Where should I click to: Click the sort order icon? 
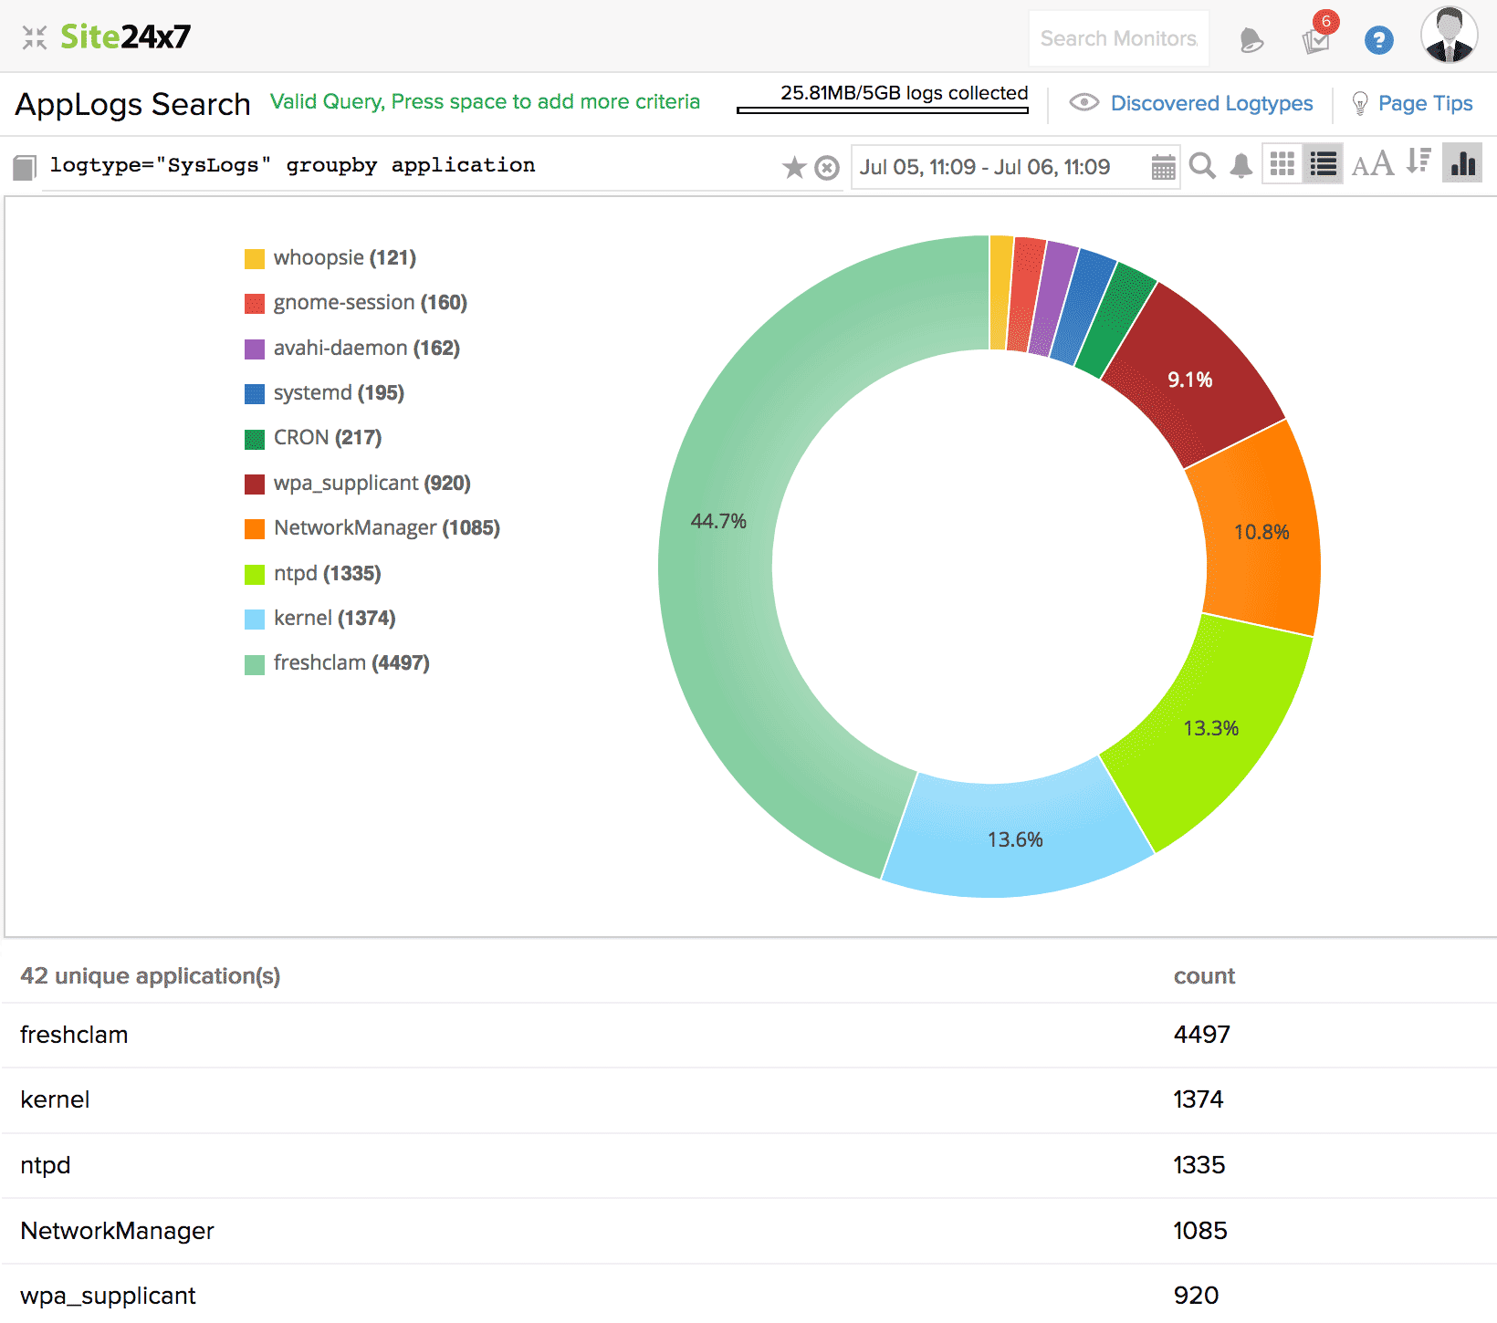(1418, 162)
